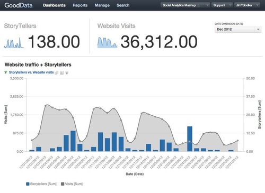Screen dimensions: 265x193
Task: Open the Dec 2012 date dropdown
Action: coord(238,29)
